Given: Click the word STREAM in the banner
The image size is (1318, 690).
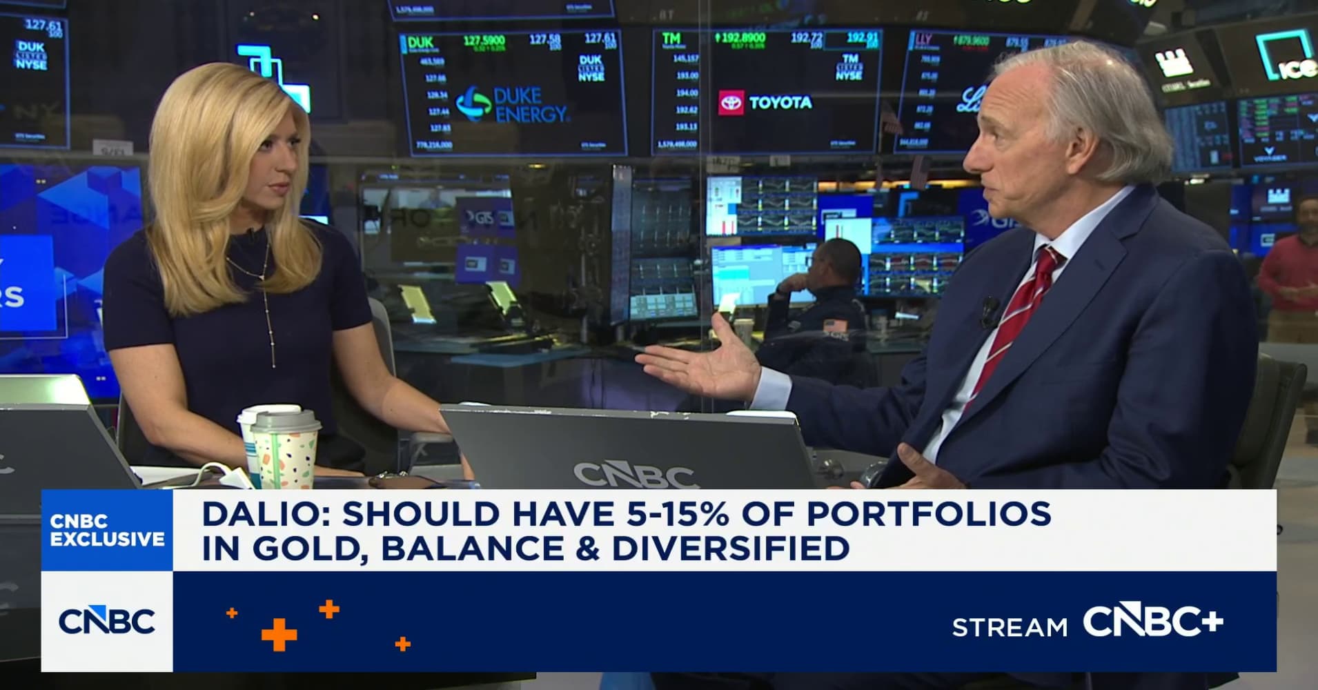Looking at the screenshot, I should pyautogui.click(x=1010, y=627).
